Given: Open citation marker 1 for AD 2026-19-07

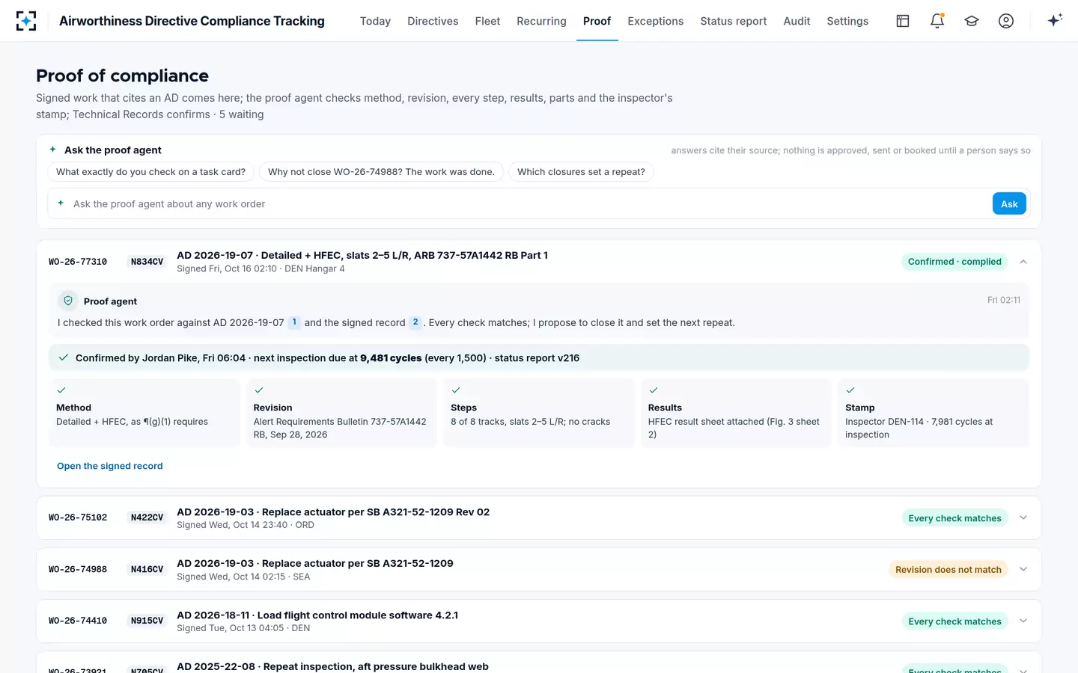Looking at the screenshot, I should [294, 322].
